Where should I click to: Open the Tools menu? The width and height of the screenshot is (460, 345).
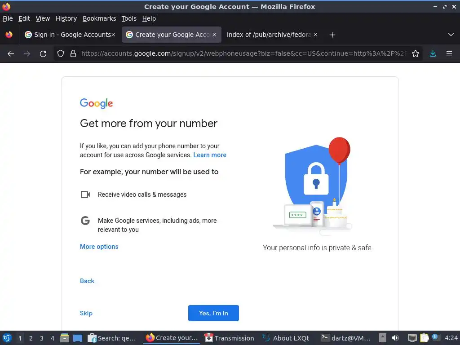129,18
